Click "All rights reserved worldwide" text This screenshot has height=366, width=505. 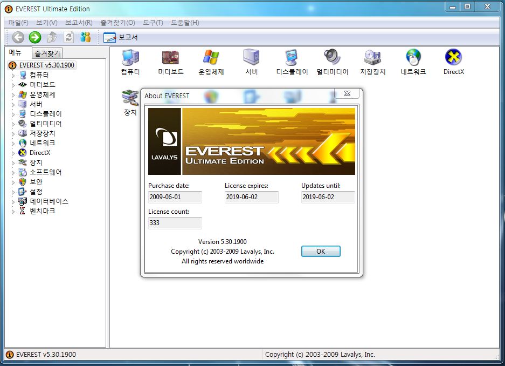[223, 261]
